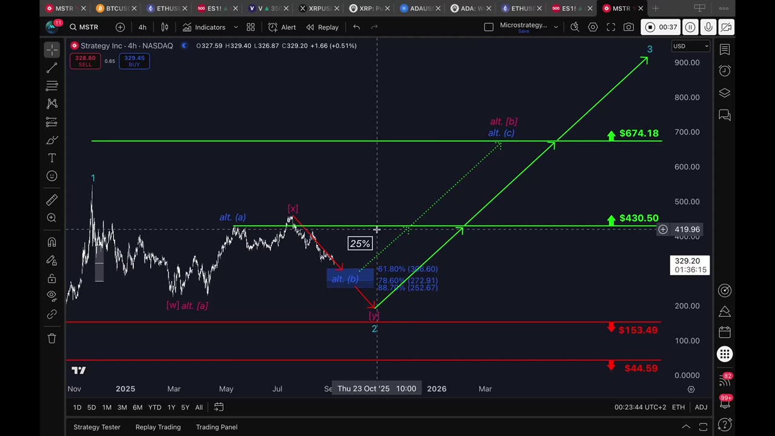Click the trash remove objects icon
This screenshot has width=775, height=436.
(x=51, y=339)
